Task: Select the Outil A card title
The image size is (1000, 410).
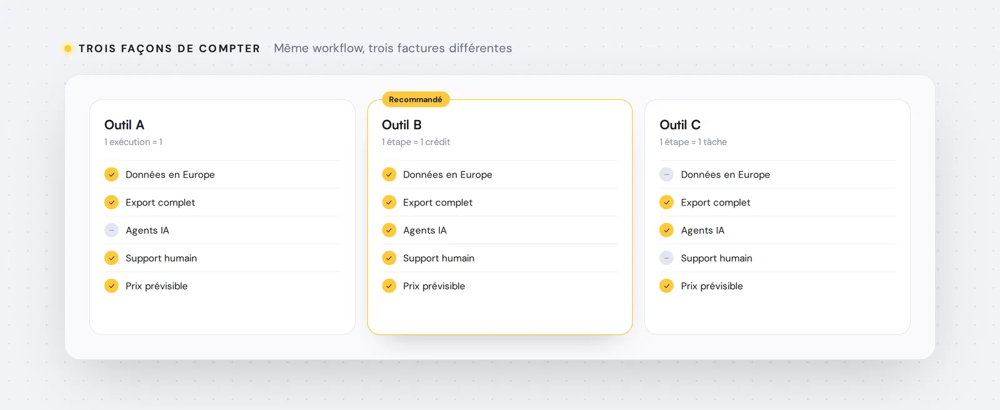Action: 124,125
